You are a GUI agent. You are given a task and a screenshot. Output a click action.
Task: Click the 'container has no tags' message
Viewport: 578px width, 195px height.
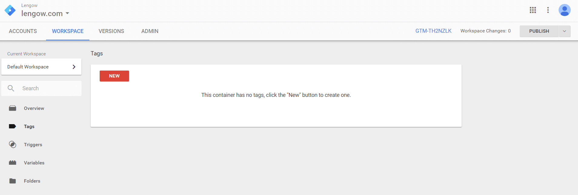click(276, 95)
